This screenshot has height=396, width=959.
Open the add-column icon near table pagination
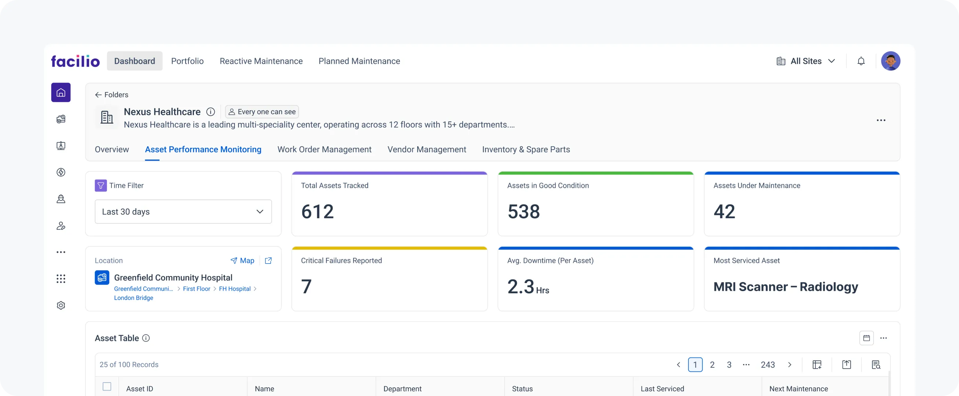tap(817, 364)
